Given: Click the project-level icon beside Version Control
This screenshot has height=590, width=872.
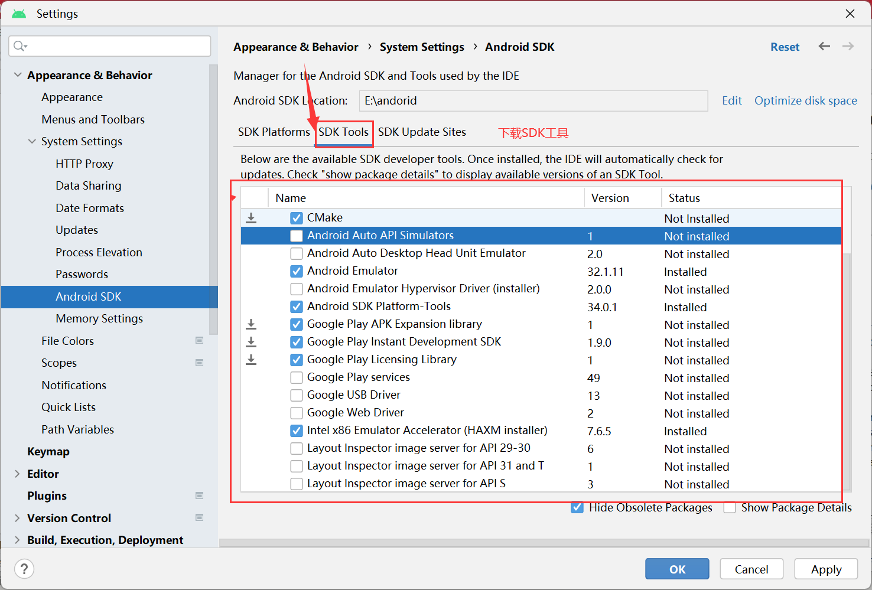Looking at the screenshot, I should [x=200, y=517].
